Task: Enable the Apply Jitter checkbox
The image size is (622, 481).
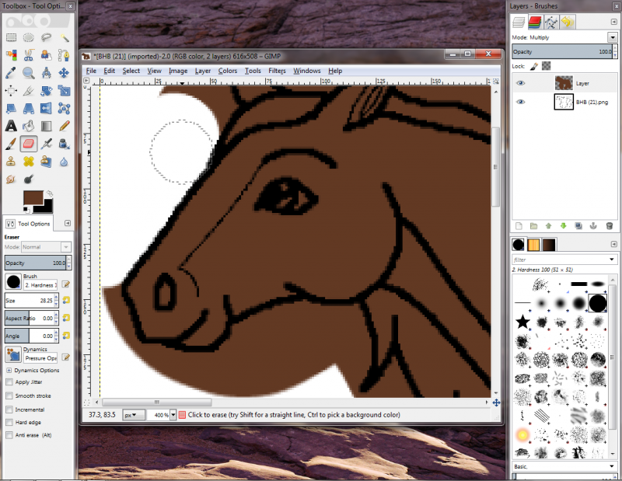Action: tap(9, 382)
